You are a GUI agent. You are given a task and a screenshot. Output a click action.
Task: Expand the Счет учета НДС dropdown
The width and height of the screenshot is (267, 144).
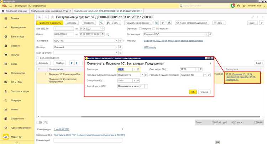coord(134,81)
